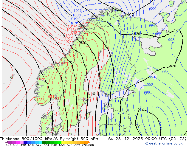Click the blue 998 isobar label
The height and width of the screenshot is (146, 189).
tap(171, 40)
